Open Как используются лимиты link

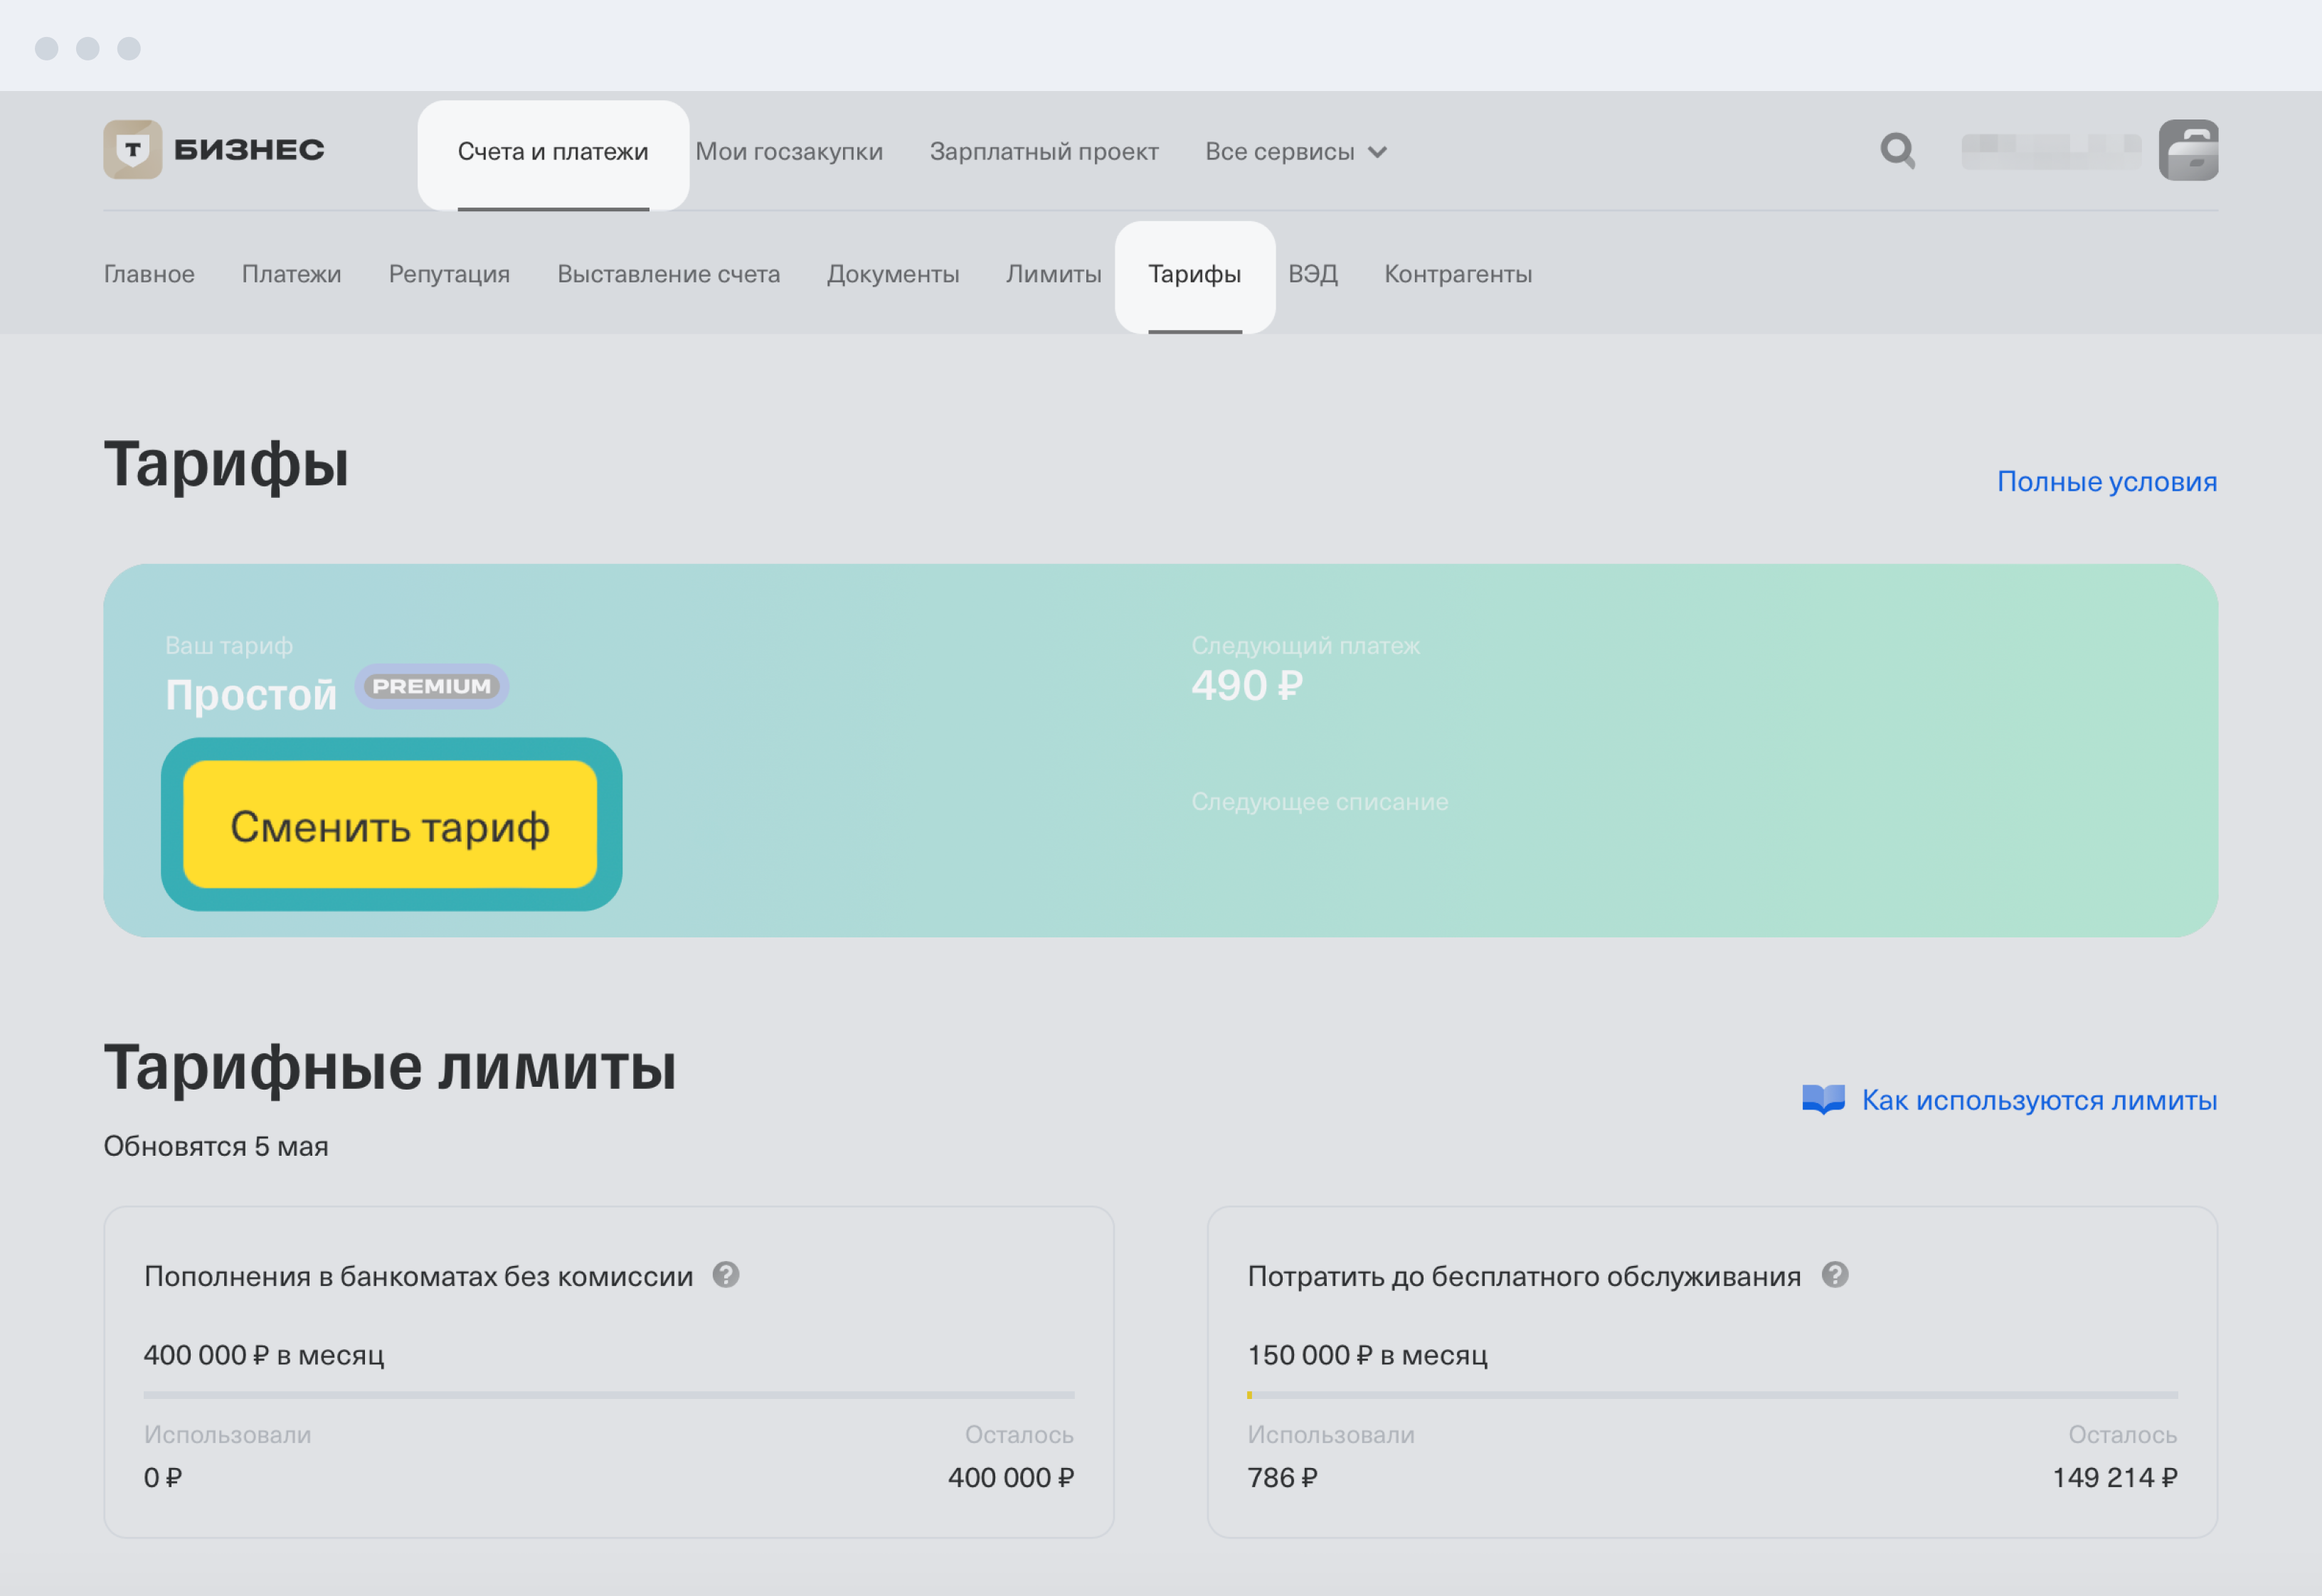click(x=2039, y=1100)
